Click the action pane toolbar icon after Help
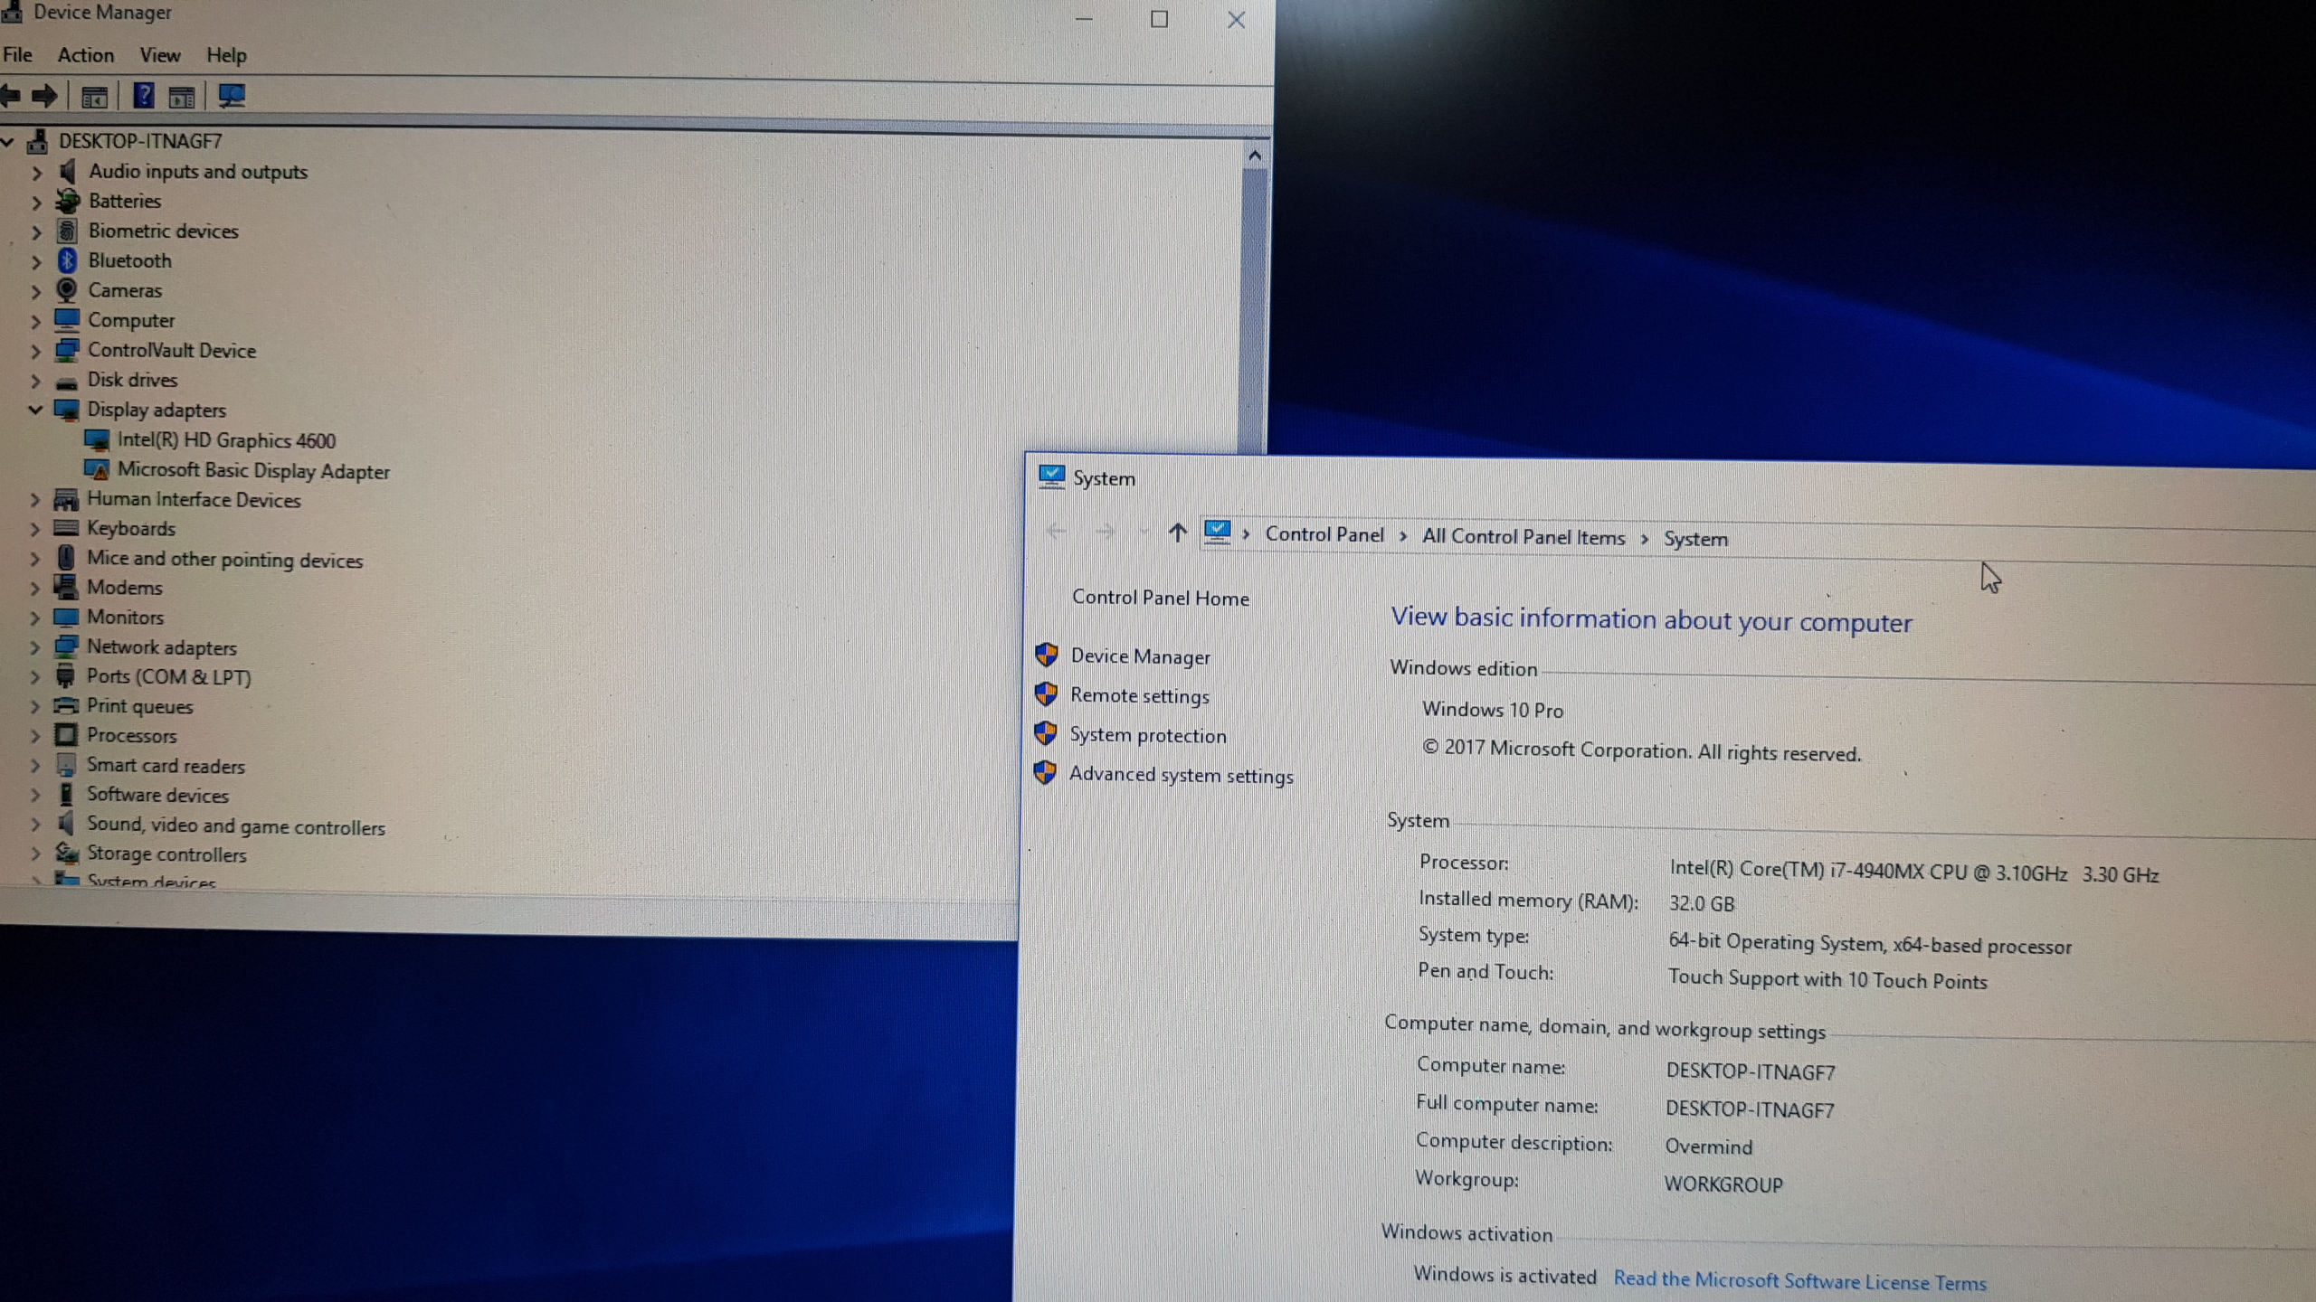Viewport: 2316px width, 1302px height. tap(182, 96)
